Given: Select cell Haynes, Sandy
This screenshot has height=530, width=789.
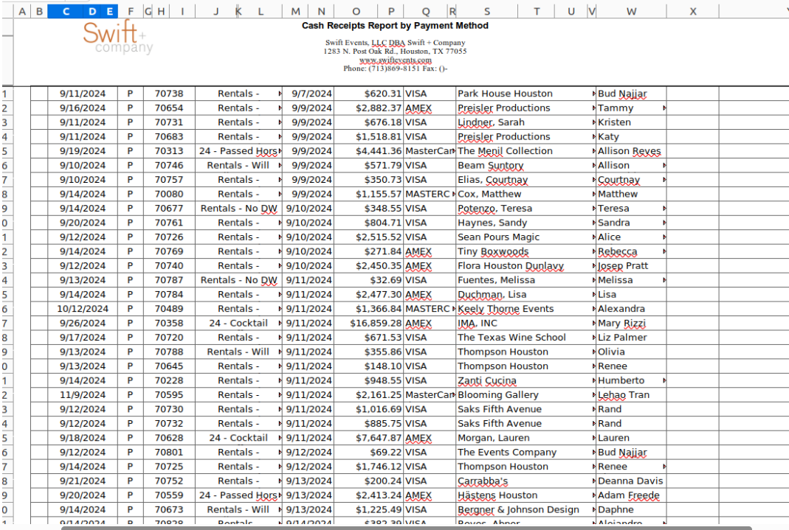Looking at the screenshot, I should [x=526, y=223].
